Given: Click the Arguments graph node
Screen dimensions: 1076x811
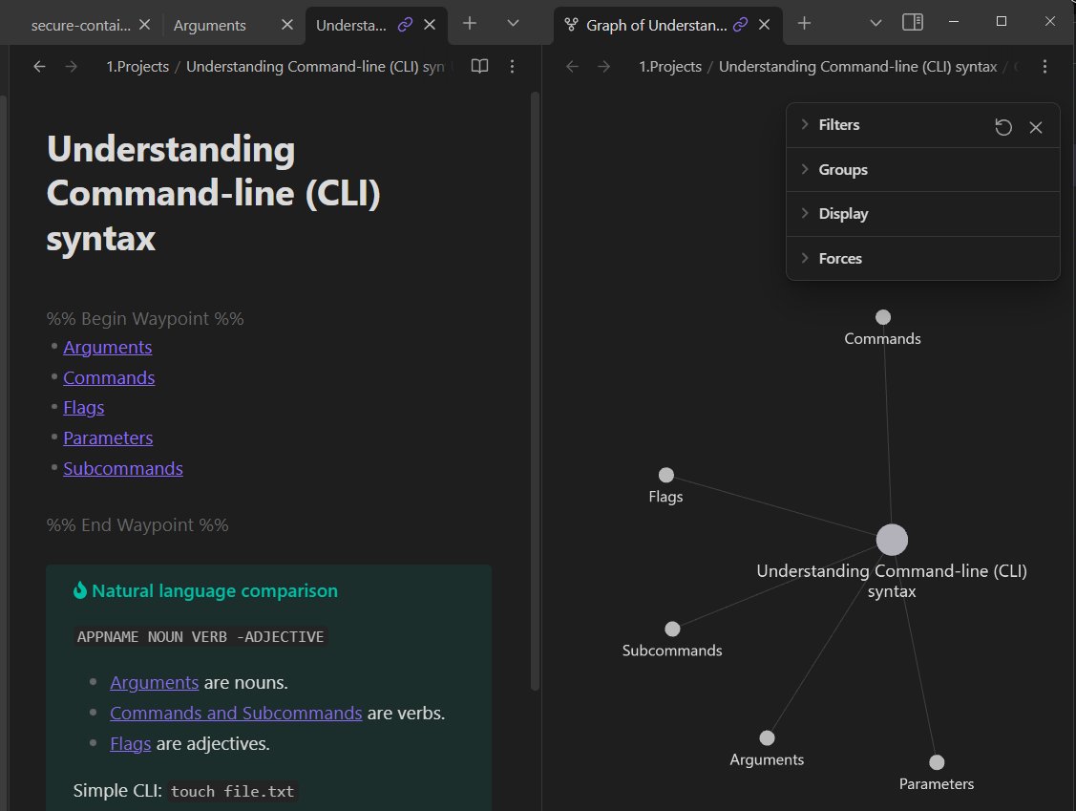Looking at the screenshot, I should [x=768, y=738].
